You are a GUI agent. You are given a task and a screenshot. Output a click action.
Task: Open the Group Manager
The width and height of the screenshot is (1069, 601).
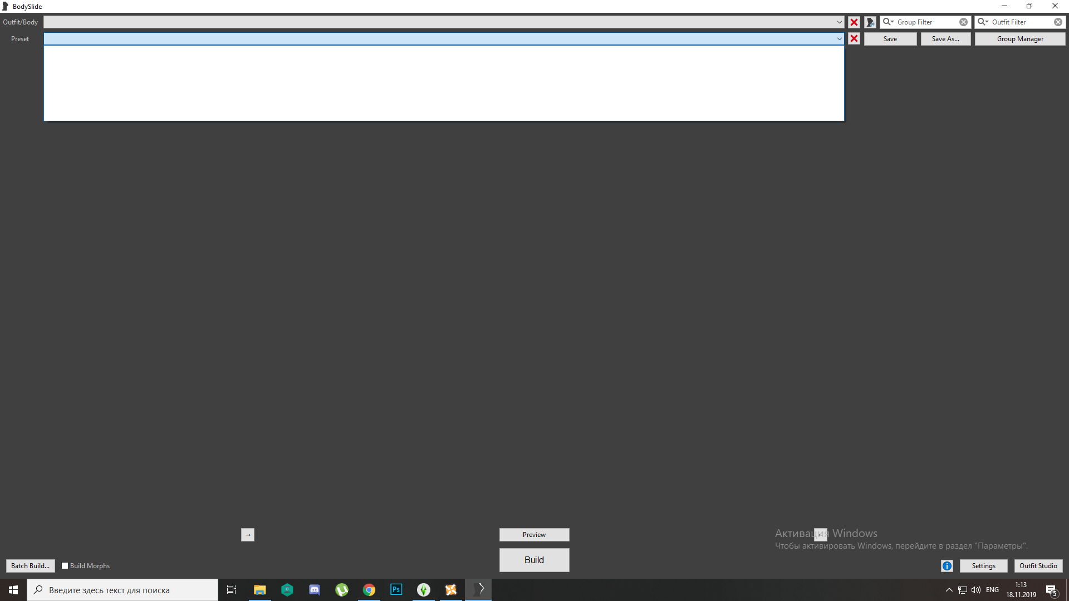pos(1019,39)
